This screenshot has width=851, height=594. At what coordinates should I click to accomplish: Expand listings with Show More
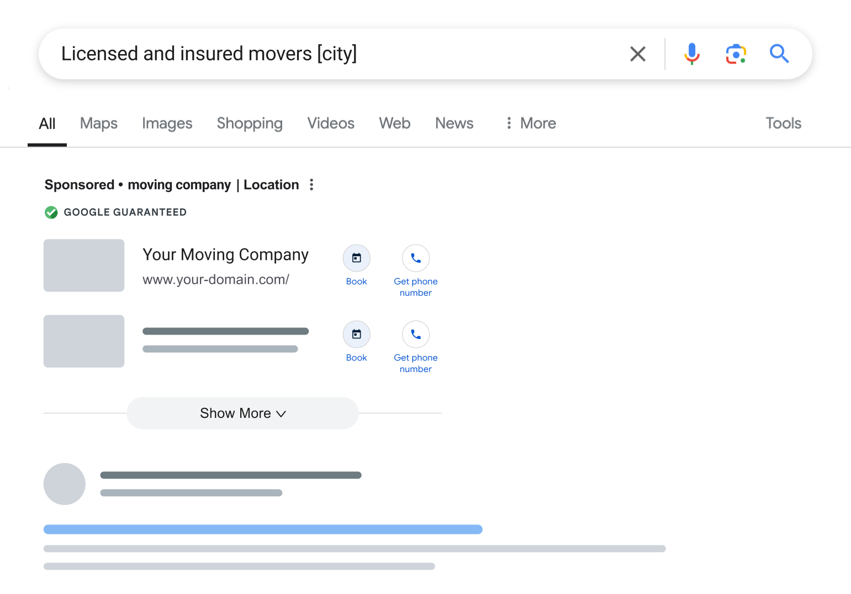pyautogui.click(x=243, y=413)
